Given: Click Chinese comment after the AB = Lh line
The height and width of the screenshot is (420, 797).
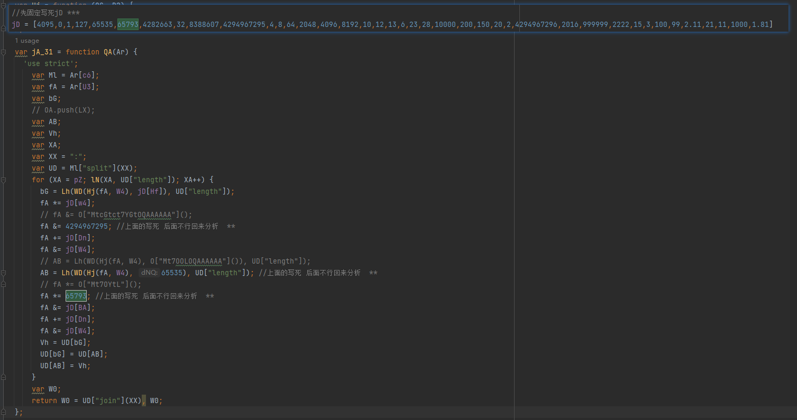Looking at the screenshot, I should pos(318,273).
